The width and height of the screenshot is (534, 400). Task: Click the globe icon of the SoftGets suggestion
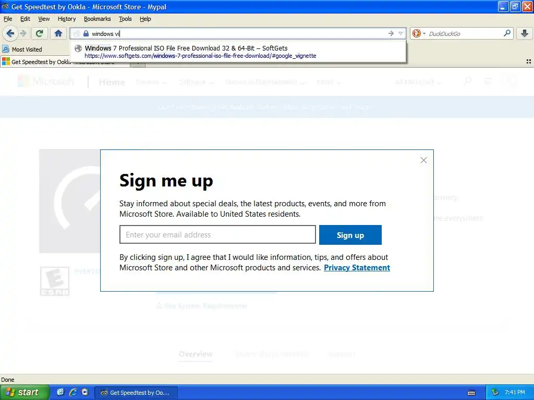[x=78, y=48]
